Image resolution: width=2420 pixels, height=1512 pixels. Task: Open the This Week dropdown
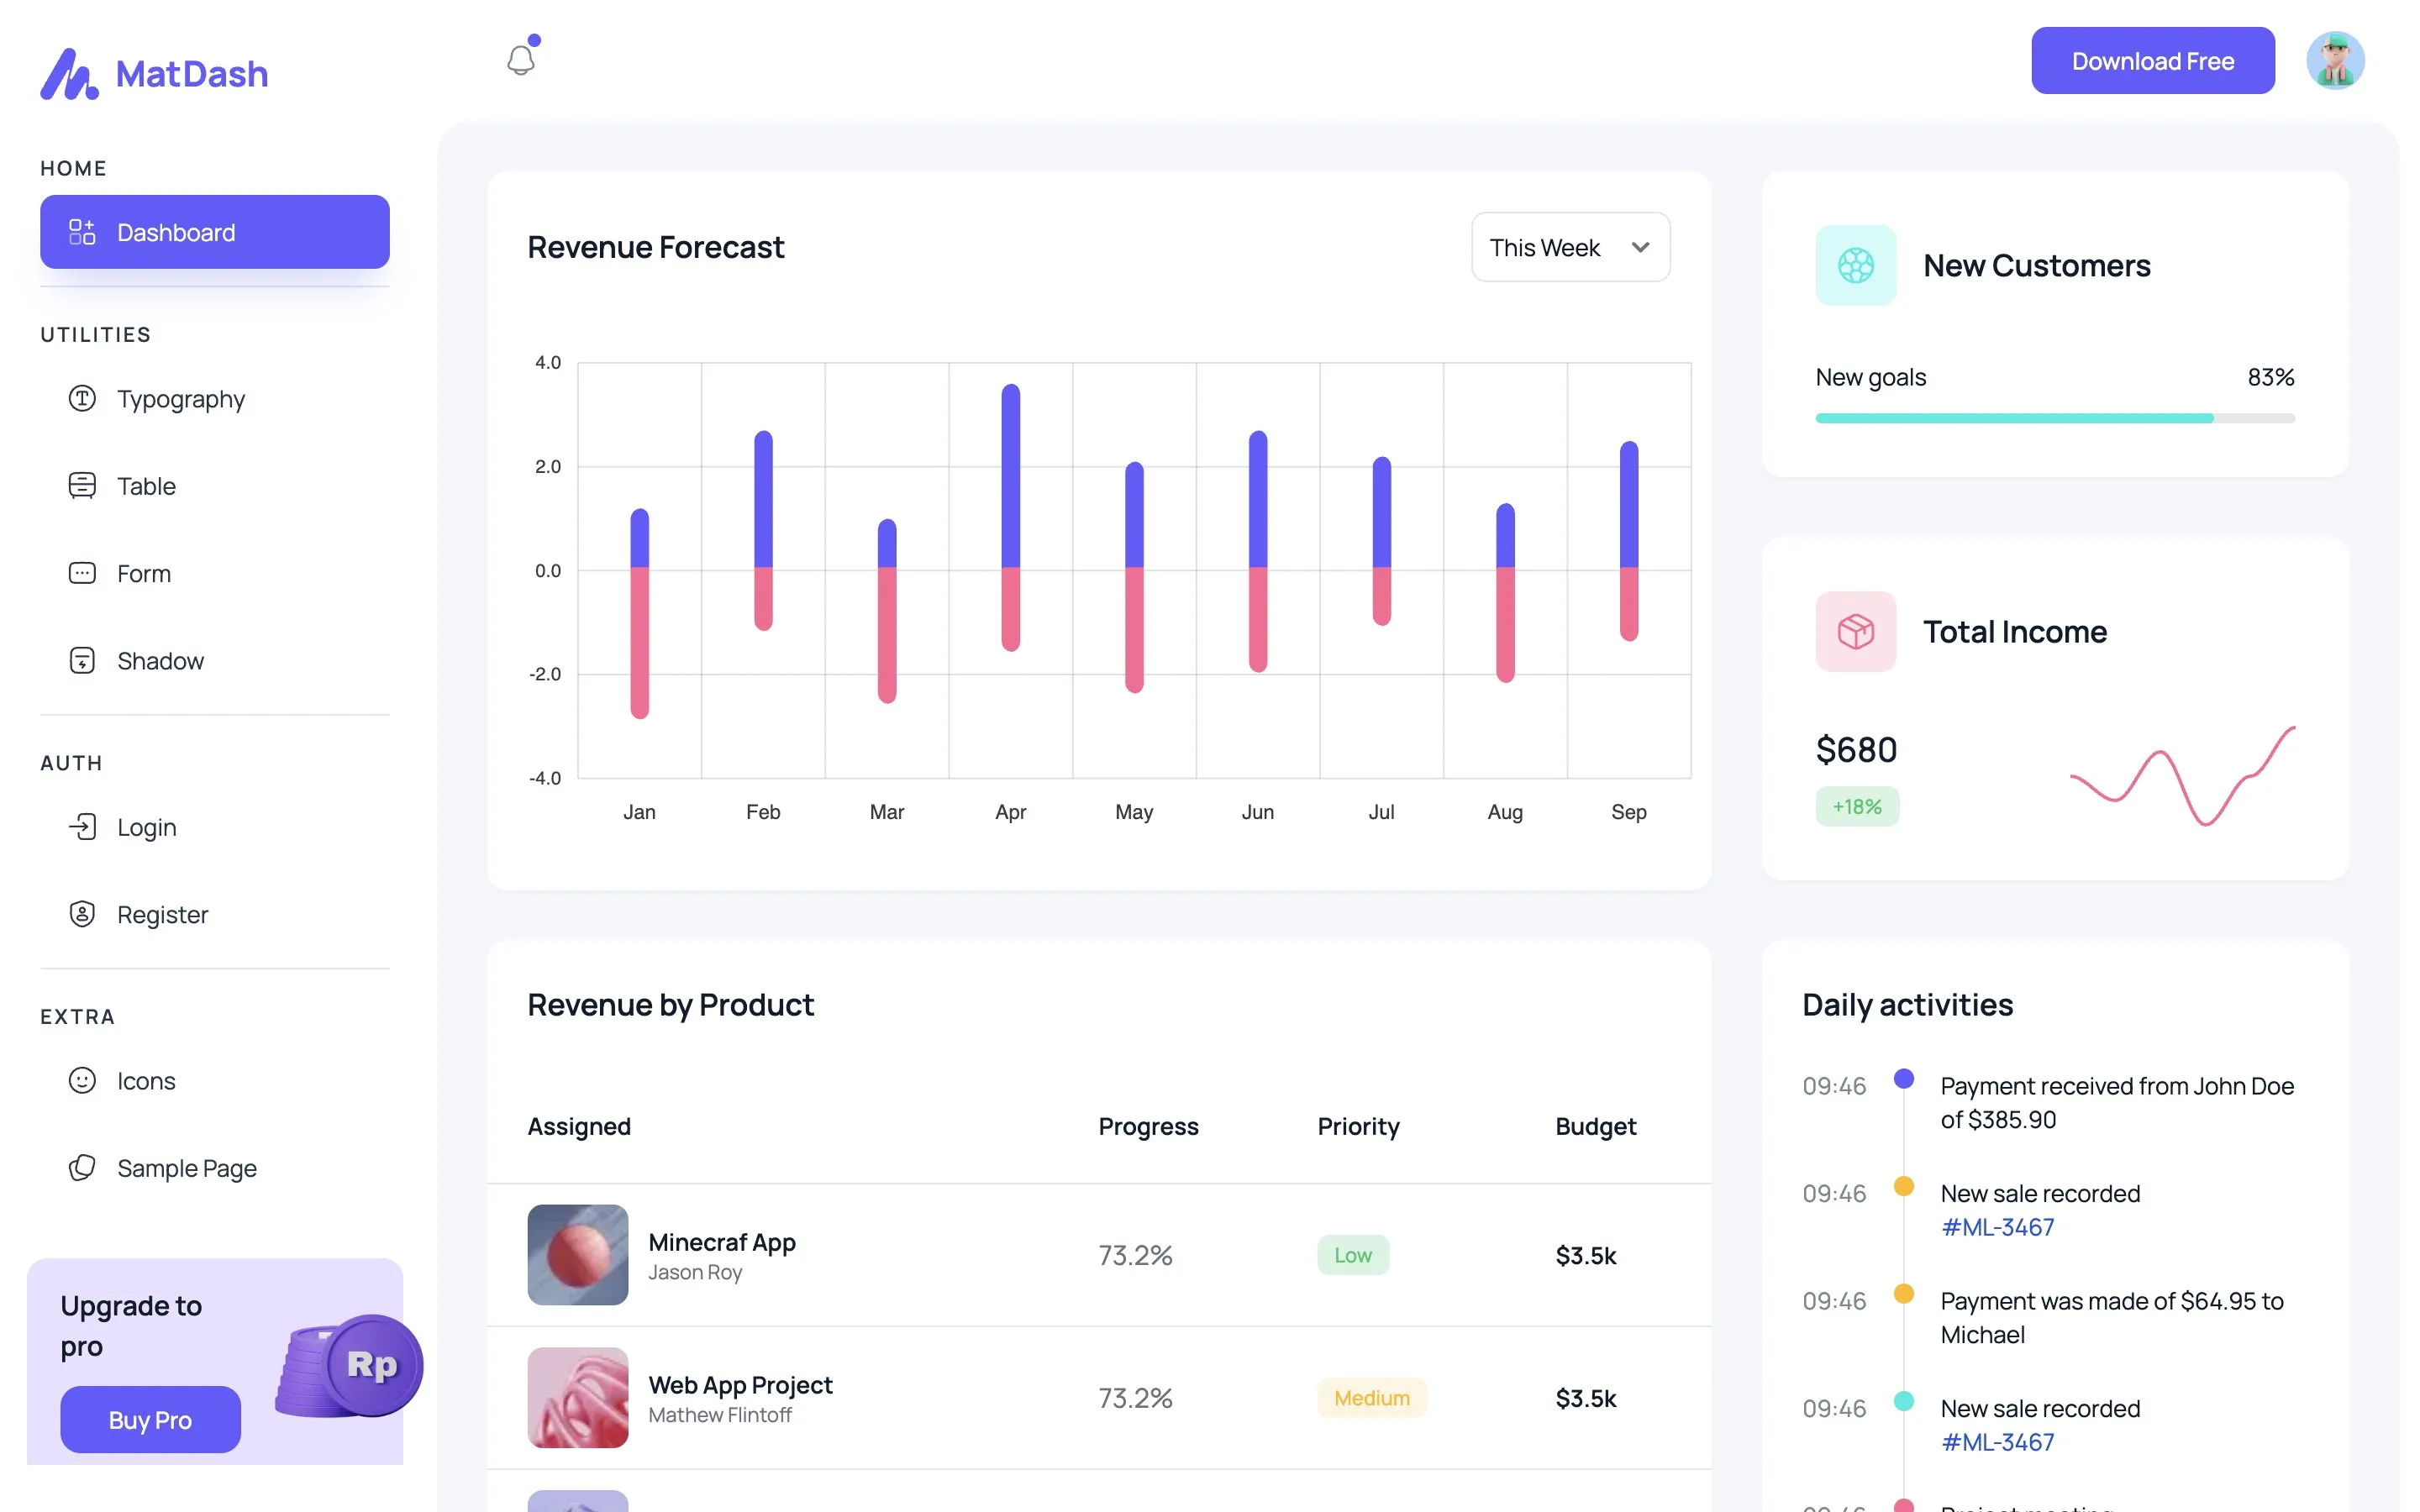coord(1569,247)
